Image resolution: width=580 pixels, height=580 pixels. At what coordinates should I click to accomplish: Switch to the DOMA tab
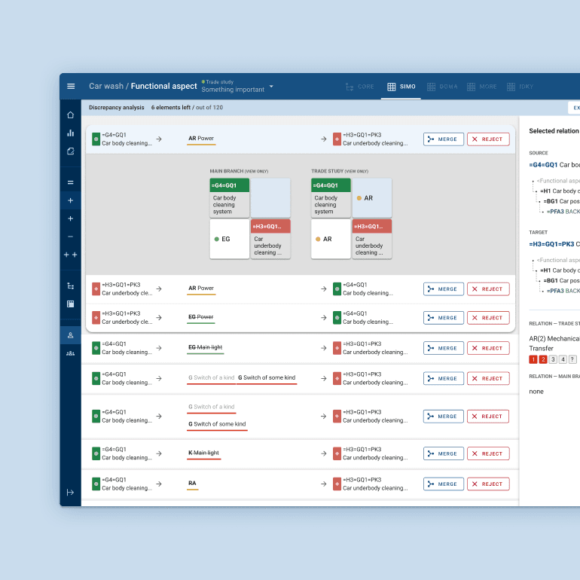pos(442,87)
